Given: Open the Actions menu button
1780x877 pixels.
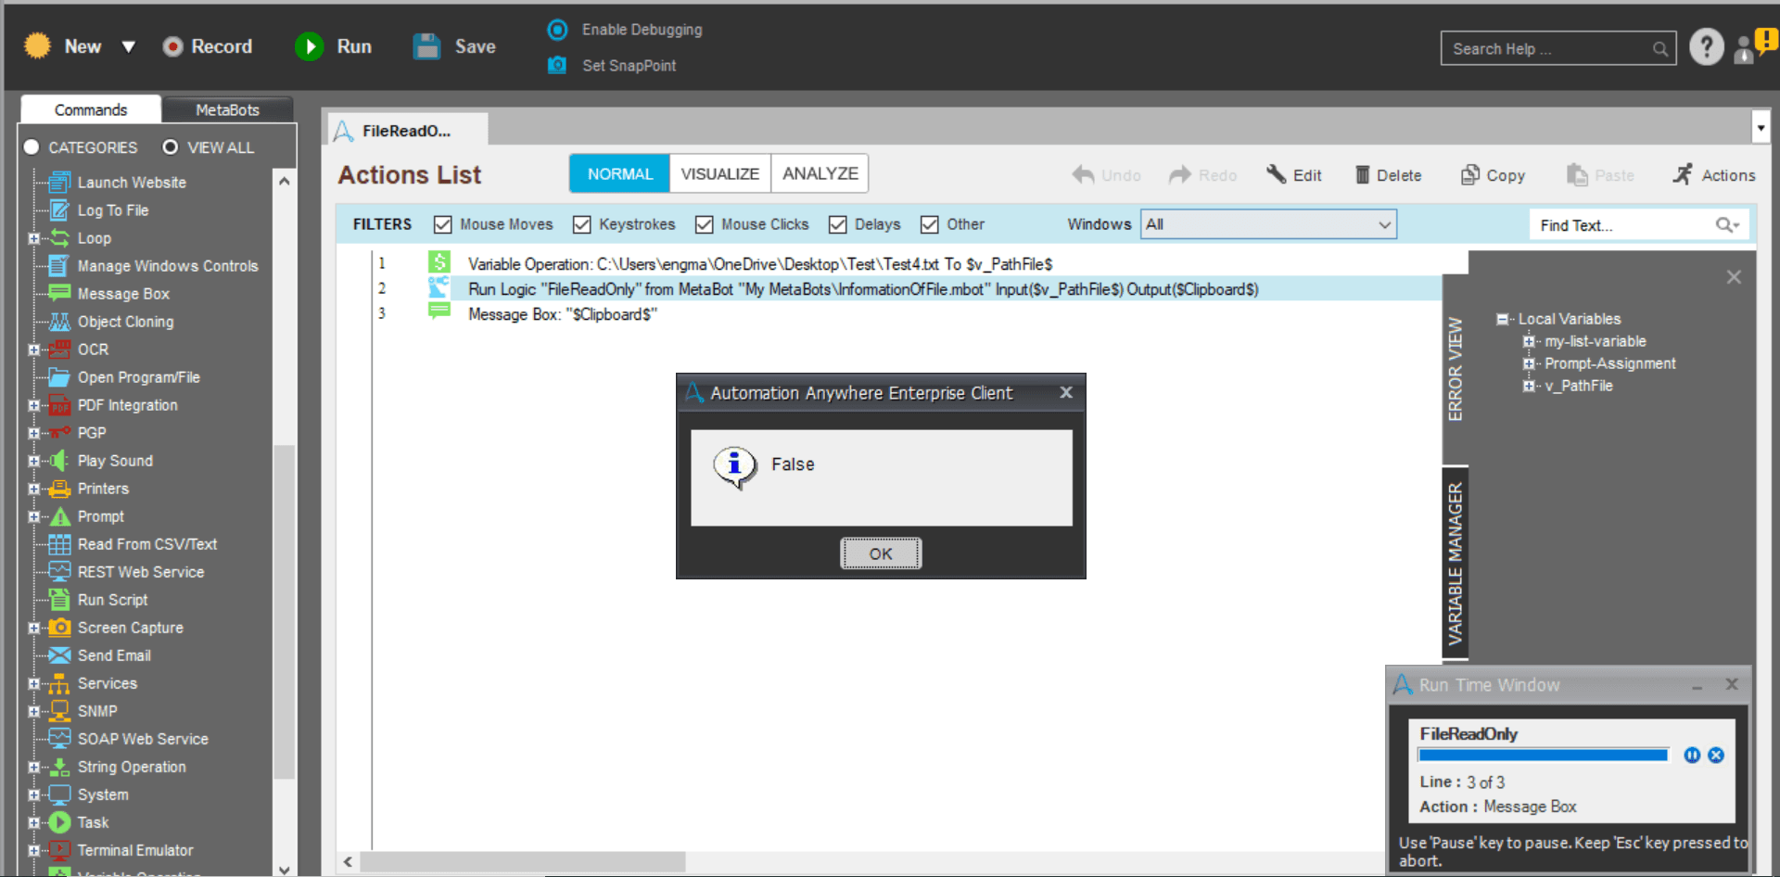Looking at the screenshot, I should pos(1714,174).
